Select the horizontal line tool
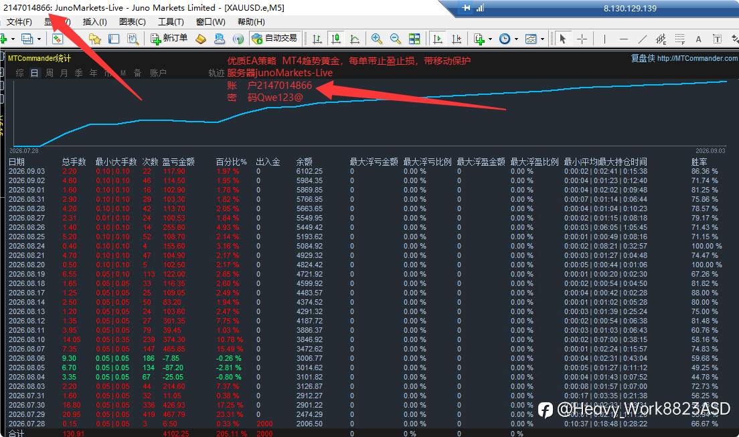The image size is (739, 437). coord(624,39)
